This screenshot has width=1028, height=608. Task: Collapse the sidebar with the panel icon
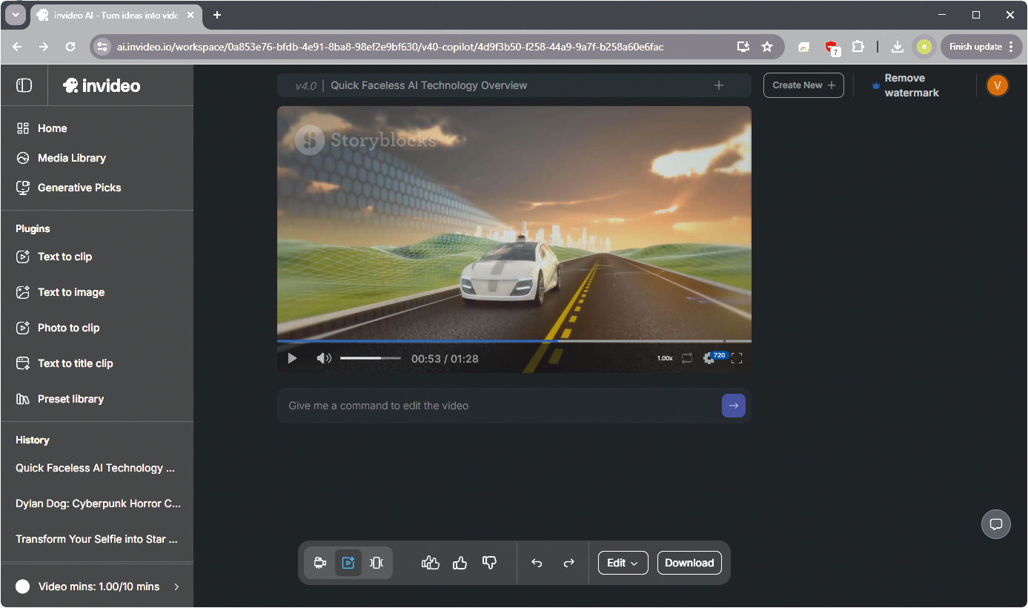tap(24, 85)
